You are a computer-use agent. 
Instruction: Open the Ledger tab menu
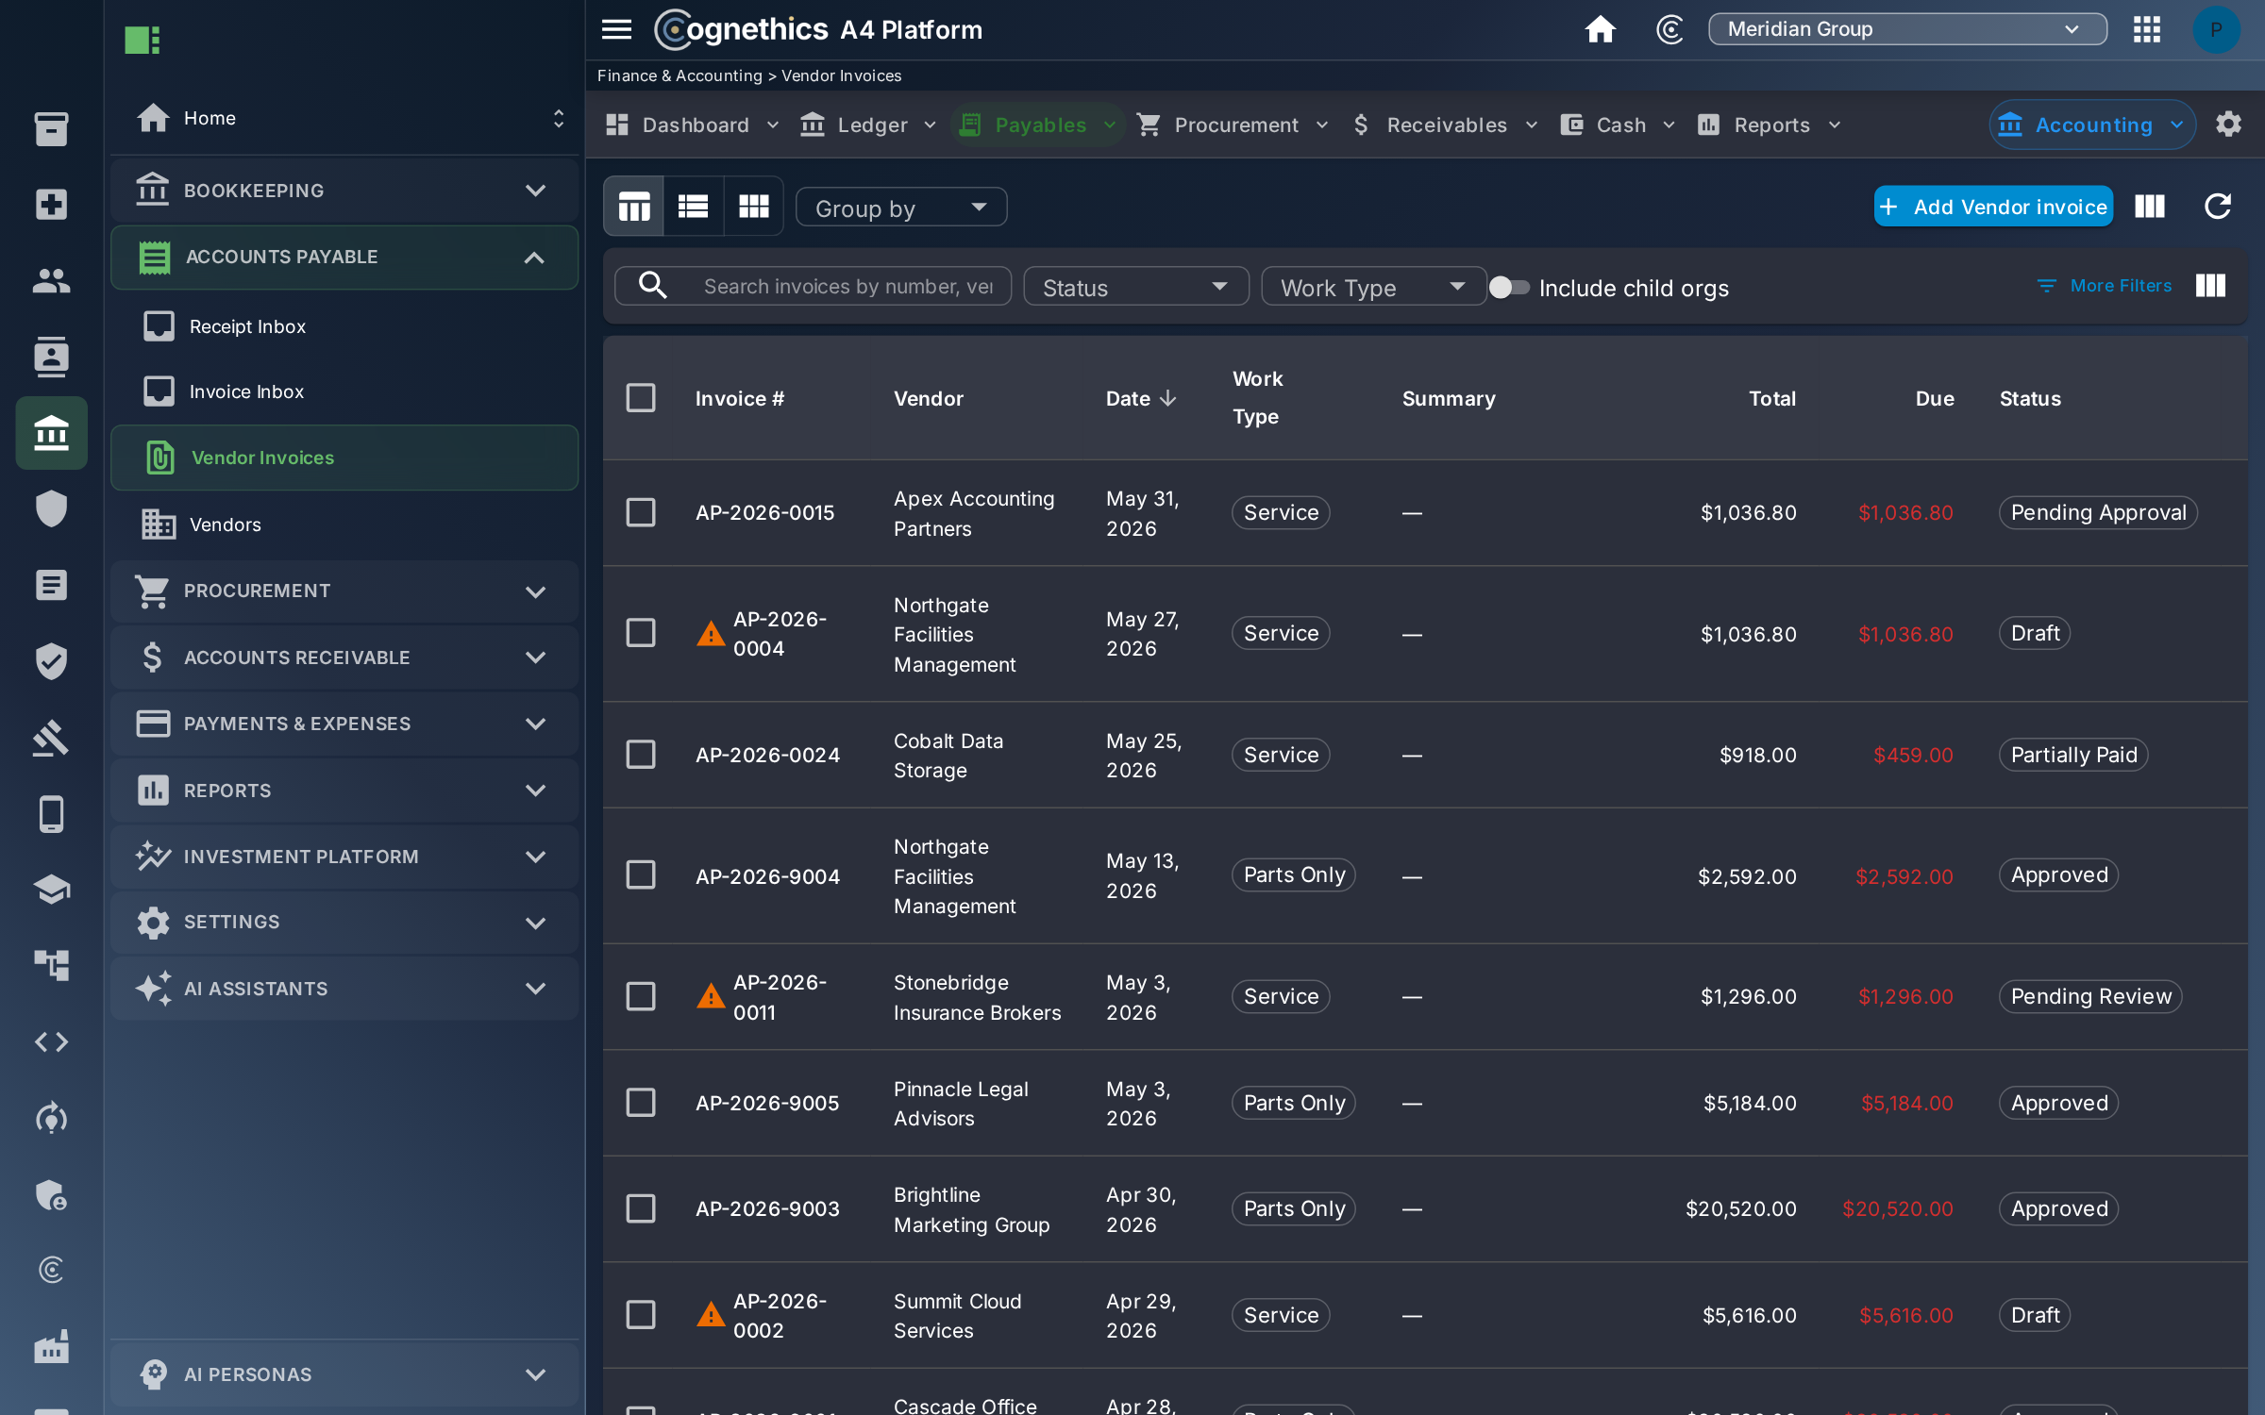point(868,125)
